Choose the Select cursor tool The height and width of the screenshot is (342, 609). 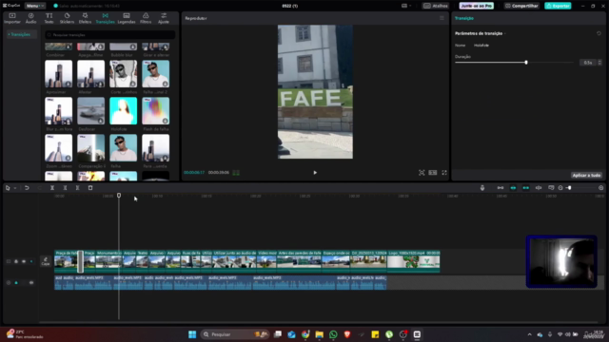pyautogui.click(x=8, y=188)
